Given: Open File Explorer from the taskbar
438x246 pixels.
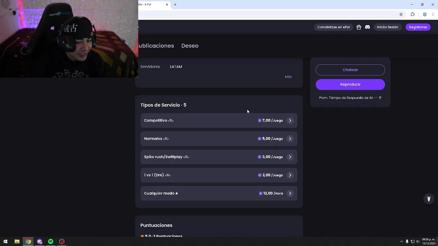Looking at the screenshot, I should click(17, 242).
